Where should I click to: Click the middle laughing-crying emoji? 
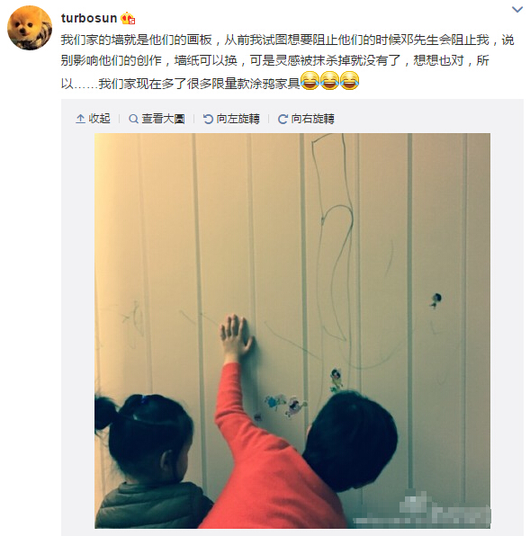point(329,81)
